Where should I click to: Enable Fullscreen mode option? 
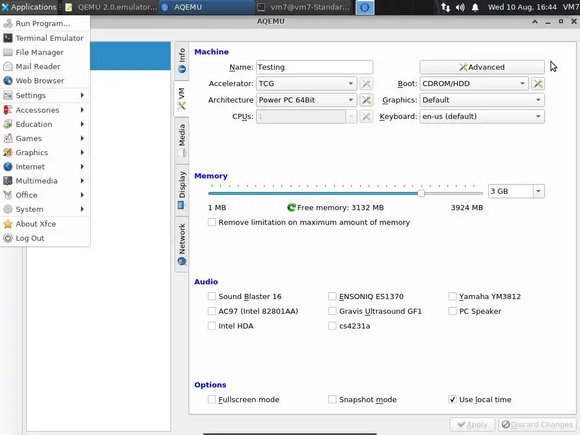pyautogui.click(x=212, y=399)
